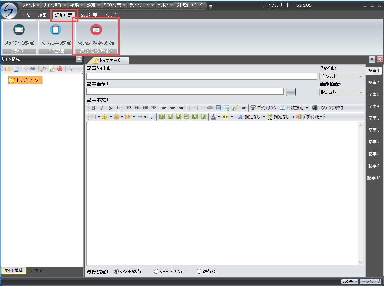Open filter search settings (絞り込み検索の設定)
This screenshot has height=286, width=384.
click(x=96, y=35)
